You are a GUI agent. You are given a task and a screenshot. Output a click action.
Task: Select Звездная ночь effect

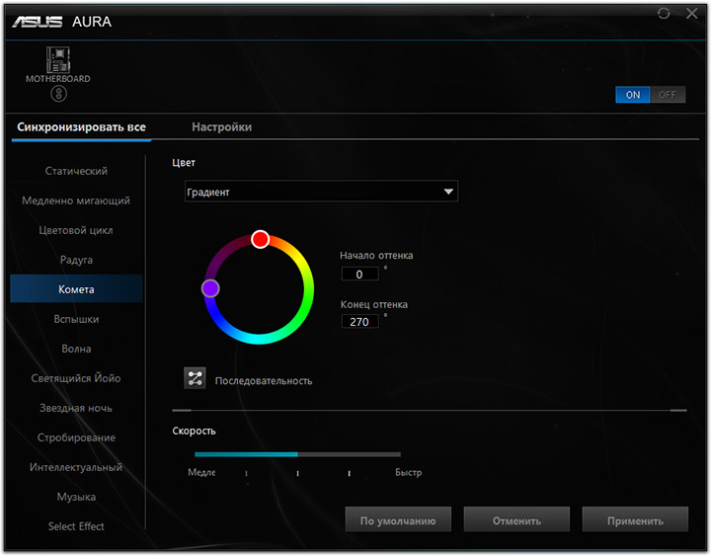click(76, 408)
